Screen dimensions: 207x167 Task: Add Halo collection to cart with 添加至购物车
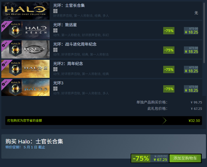pyautogui.click(x=185, y=158)
